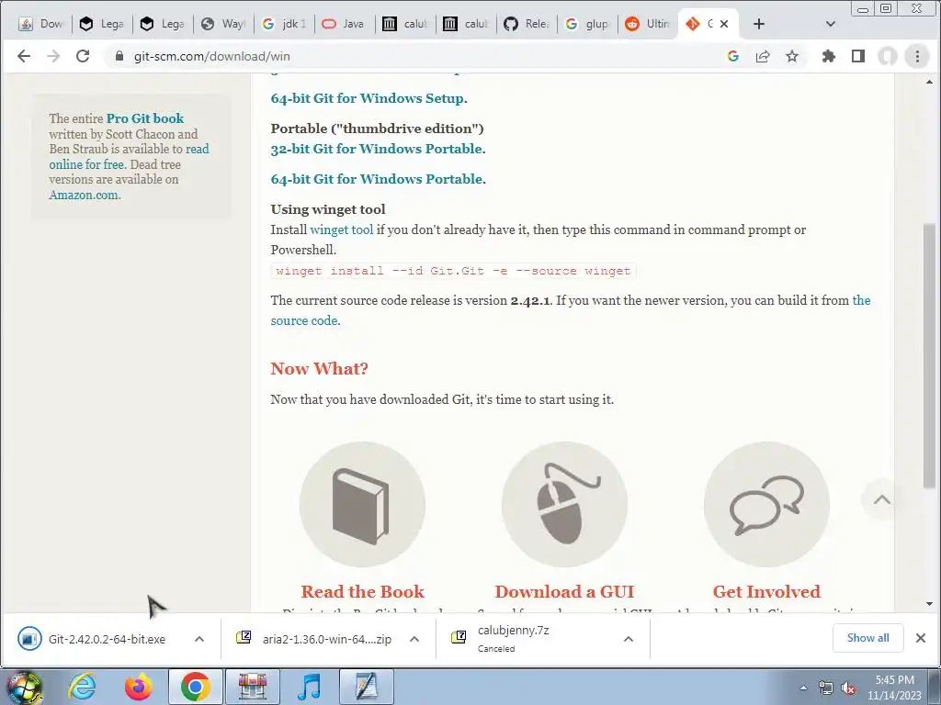Go back to the previous page
The height and width of the screenshot is (705, 941).
click(23, 56)
